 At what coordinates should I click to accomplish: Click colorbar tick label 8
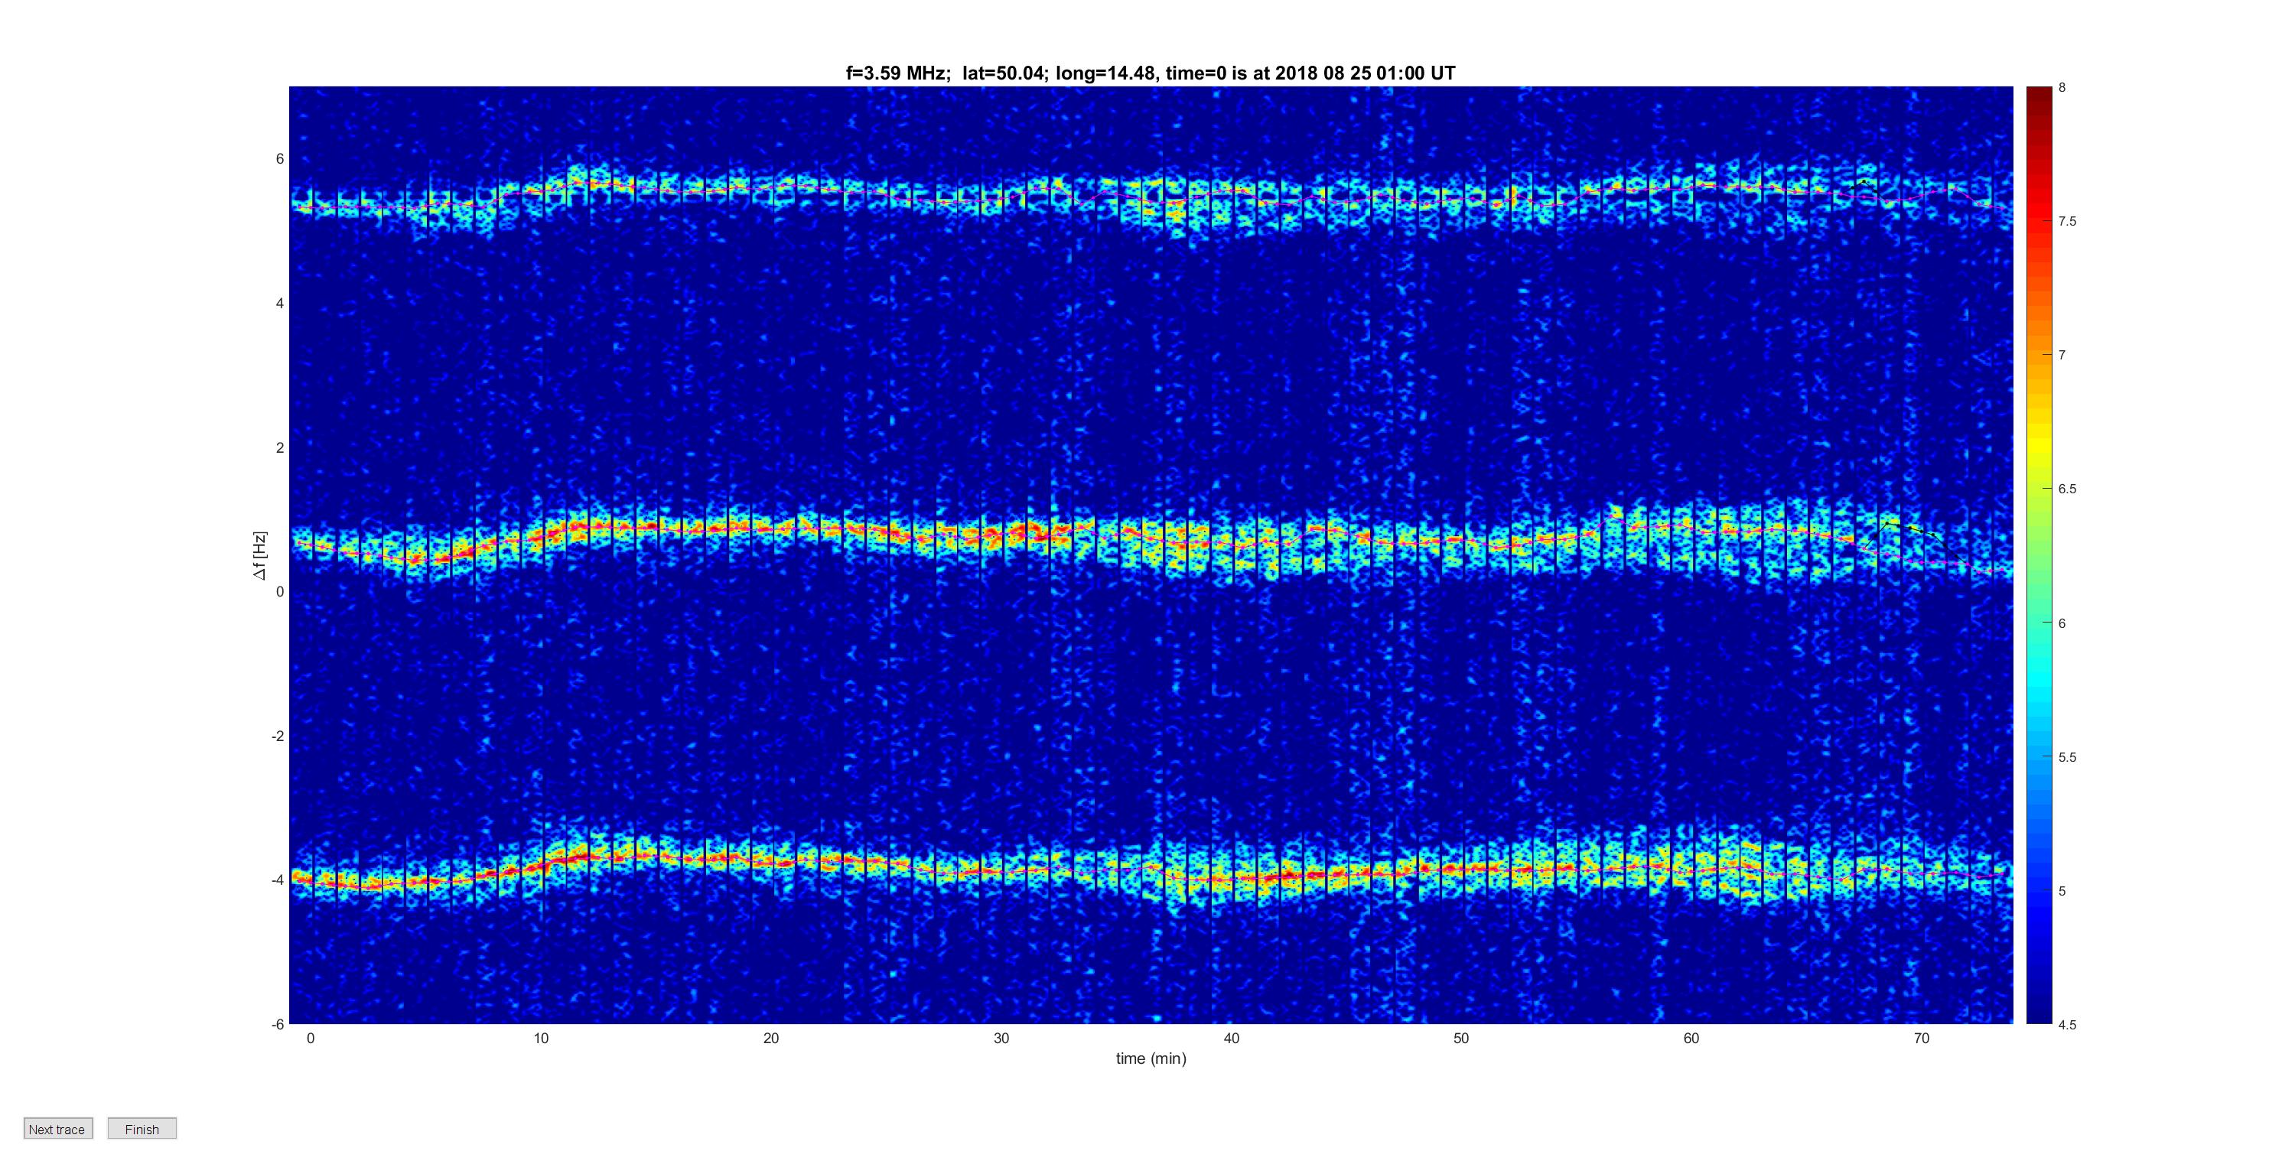pyautogui.click(x=2062, y=87)
